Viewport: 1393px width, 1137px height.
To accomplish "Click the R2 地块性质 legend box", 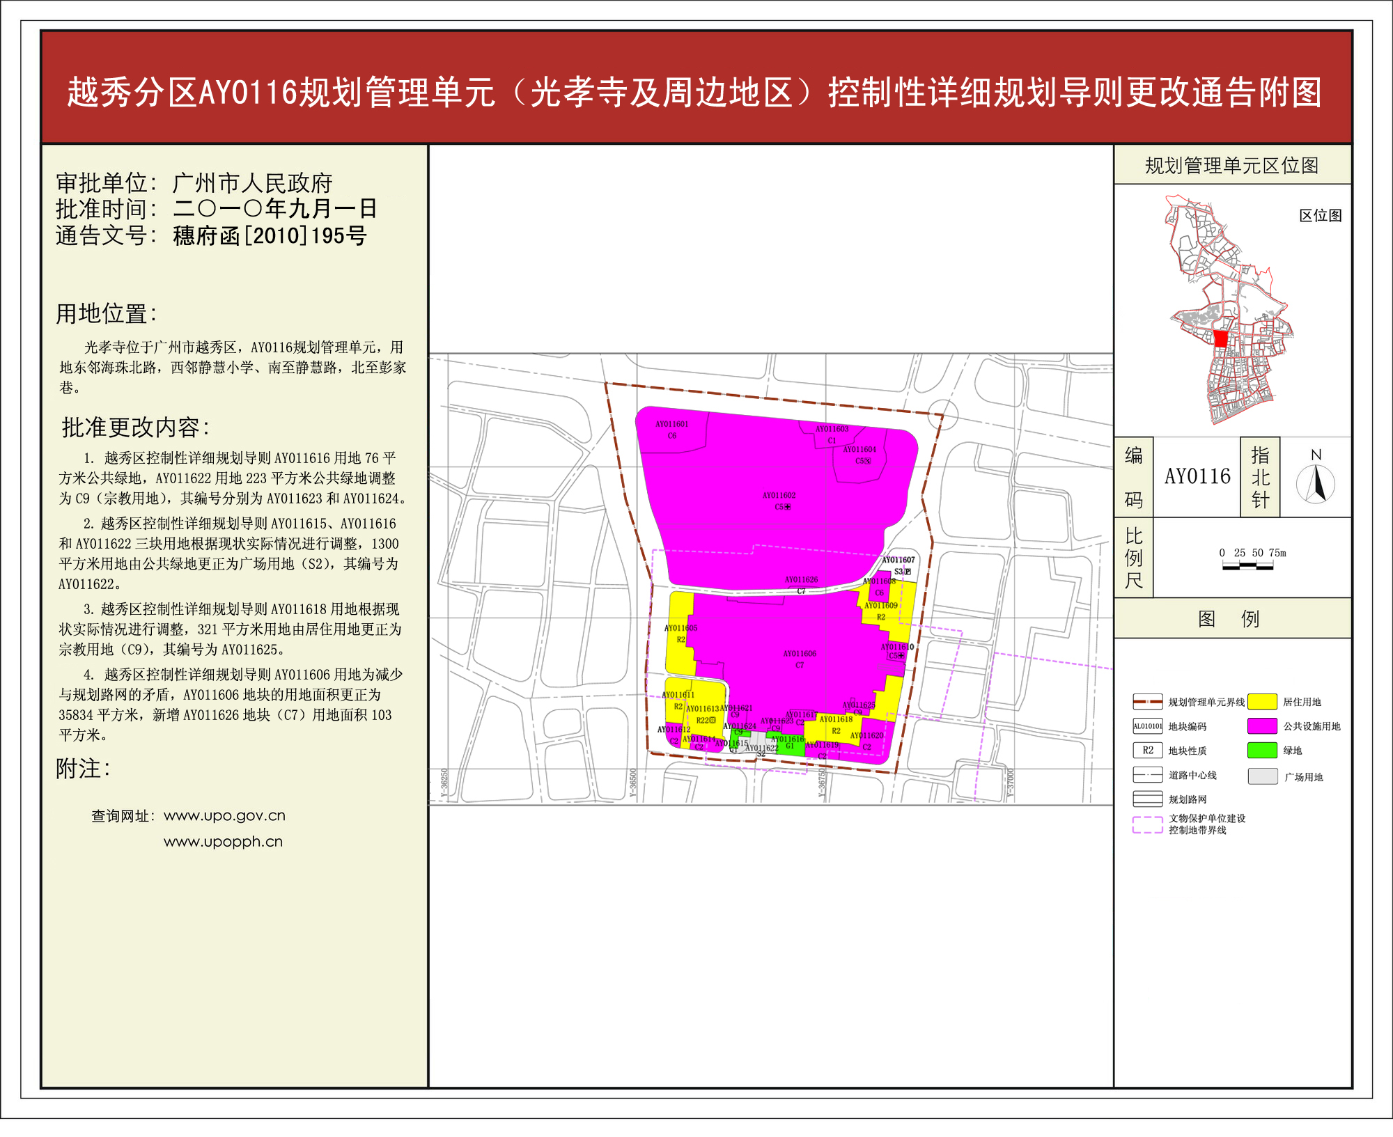I will click(1147, 751).
